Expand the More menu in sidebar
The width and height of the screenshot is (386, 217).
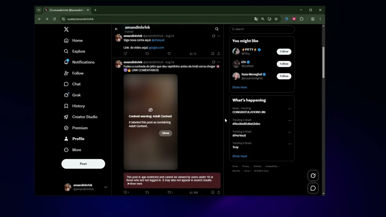point(73,150)
